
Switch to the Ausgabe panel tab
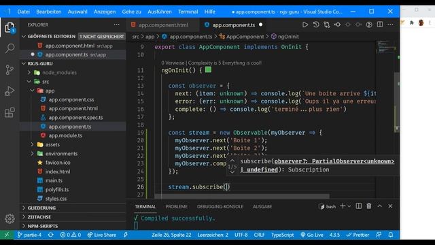click(262, 207)
